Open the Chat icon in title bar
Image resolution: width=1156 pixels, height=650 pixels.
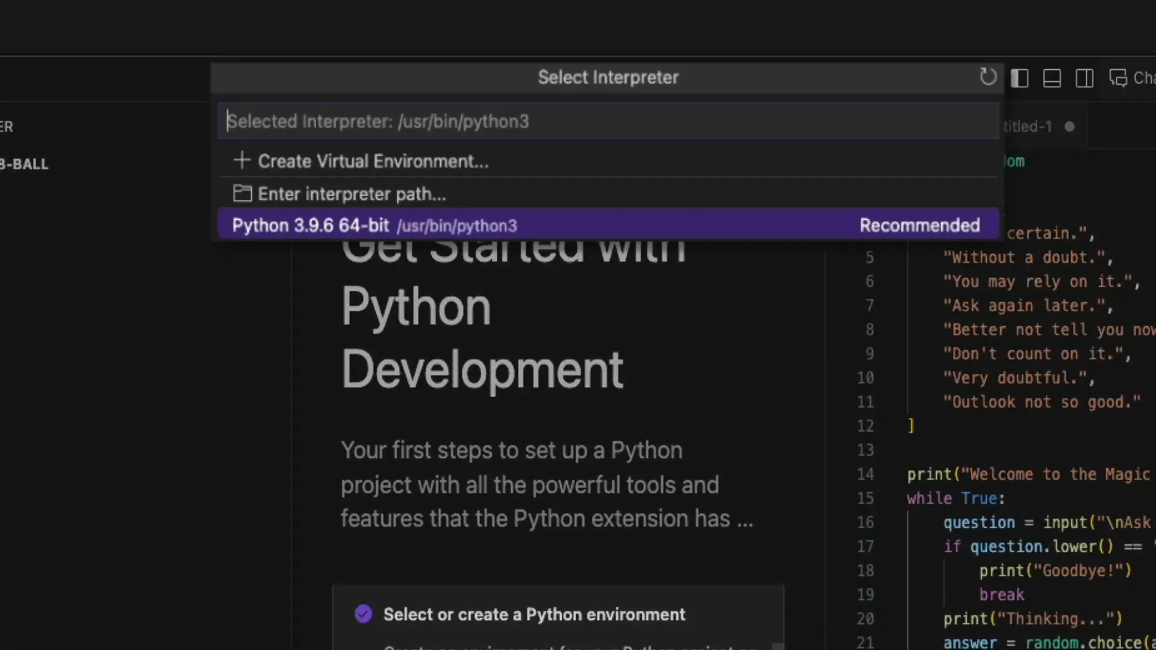(1118, 78)
